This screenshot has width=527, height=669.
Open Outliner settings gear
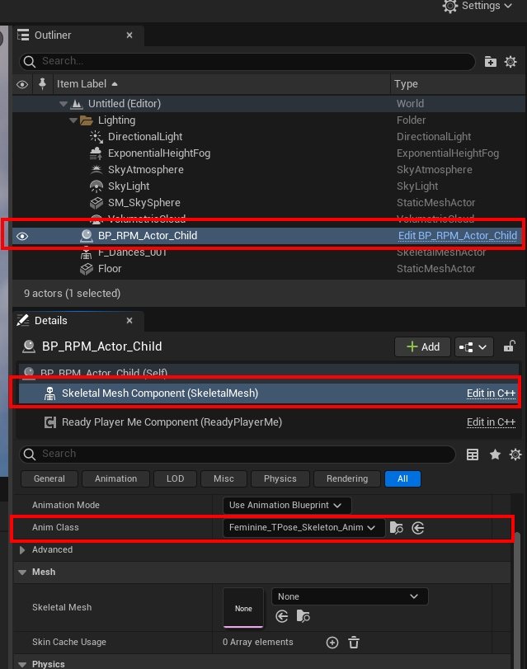[511, 61]
